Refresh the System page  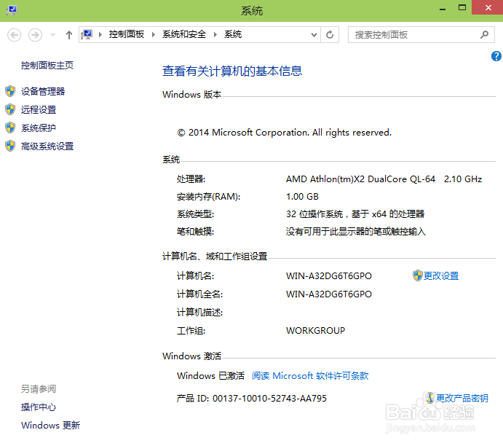pyautogui.click(x=330, y=35)
